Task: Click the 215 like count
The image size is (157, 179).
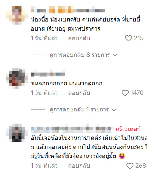Action: pos(139,38)
